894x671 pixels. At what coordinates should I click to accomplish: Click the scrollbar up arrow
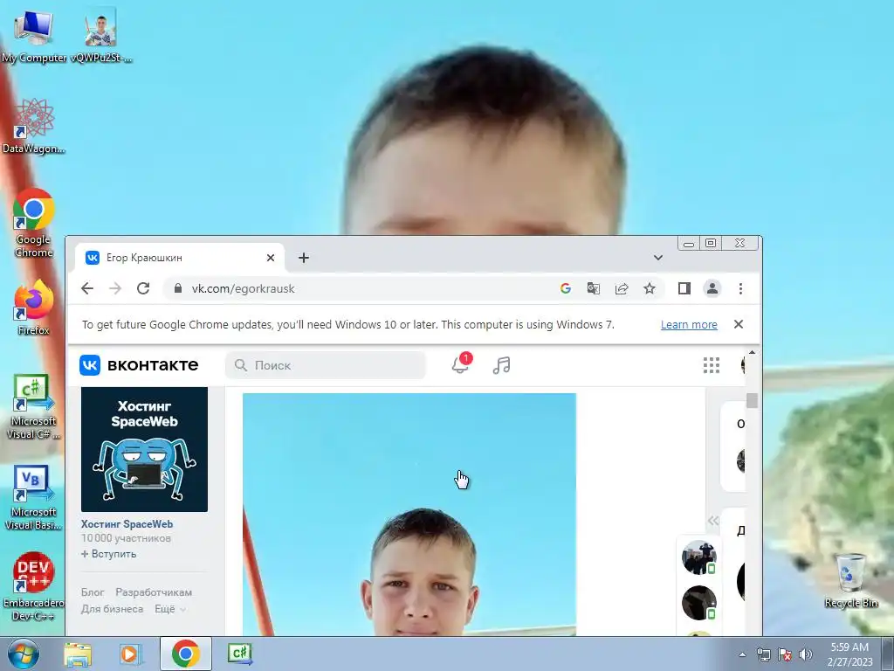click(752, 353)
